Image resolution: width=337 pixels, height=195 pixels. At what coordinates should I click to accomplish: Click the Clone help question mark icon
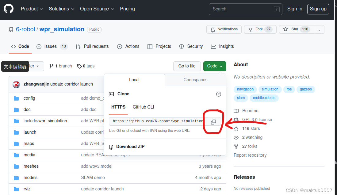tap(219, 94)
